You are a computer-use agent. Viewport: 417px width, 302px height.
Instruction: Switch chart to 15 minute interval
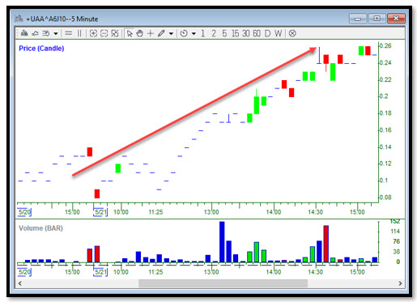[235, 33]
